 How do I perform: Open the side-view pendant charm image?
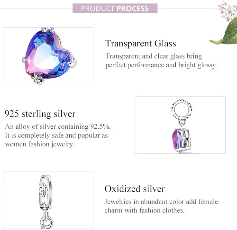point(180,125)
